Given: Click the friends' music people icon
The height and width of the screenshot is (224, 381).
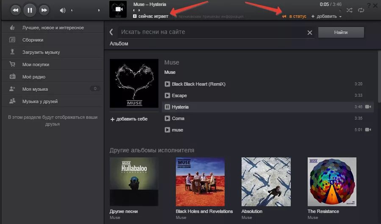Looking at the screenshot, I should [12, 101].
